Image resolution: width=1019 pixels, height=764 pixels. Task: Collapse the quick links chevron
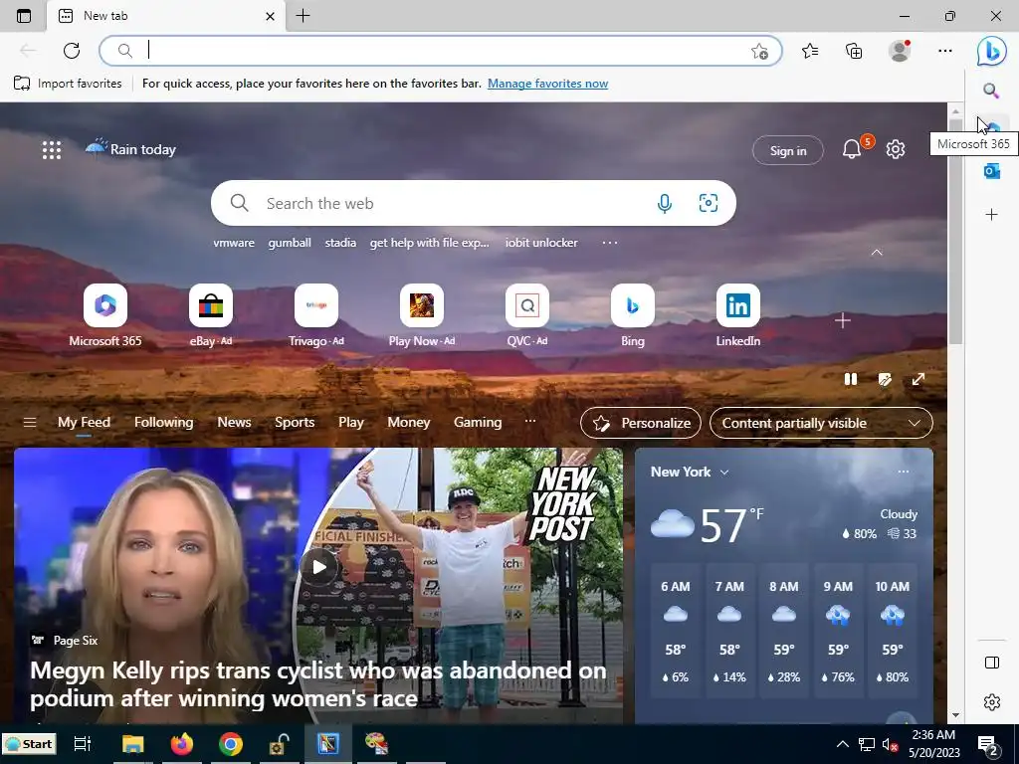pos(877,252)
